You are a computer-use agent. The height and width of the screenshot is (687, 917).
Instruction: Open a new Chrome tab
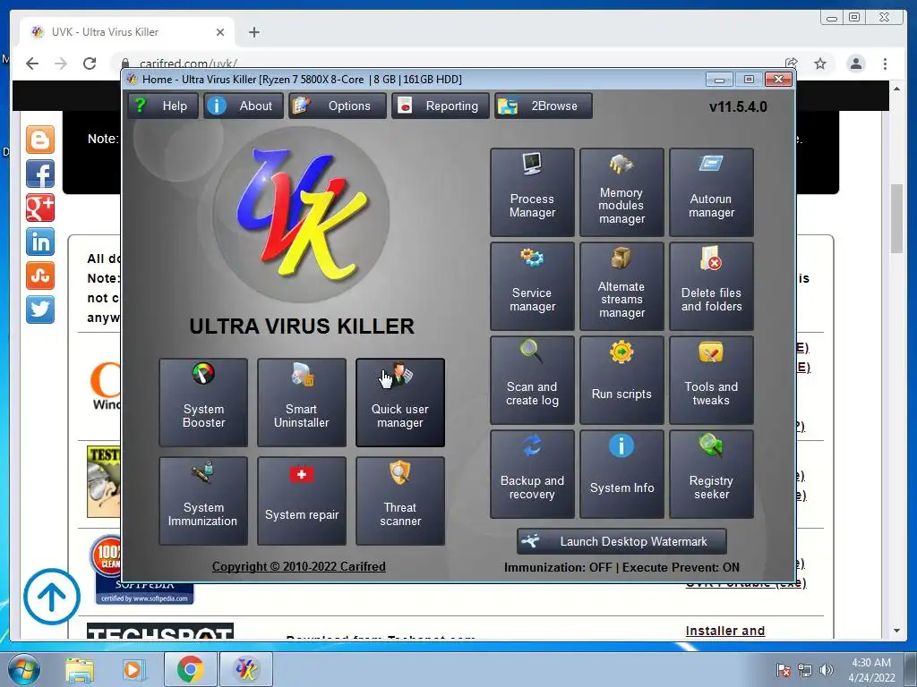[253, 32]
